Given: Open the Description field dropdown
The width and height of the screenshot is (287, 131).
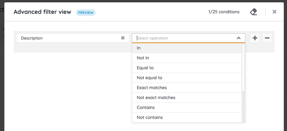Looking at the screenshot, I should point(69,38).
